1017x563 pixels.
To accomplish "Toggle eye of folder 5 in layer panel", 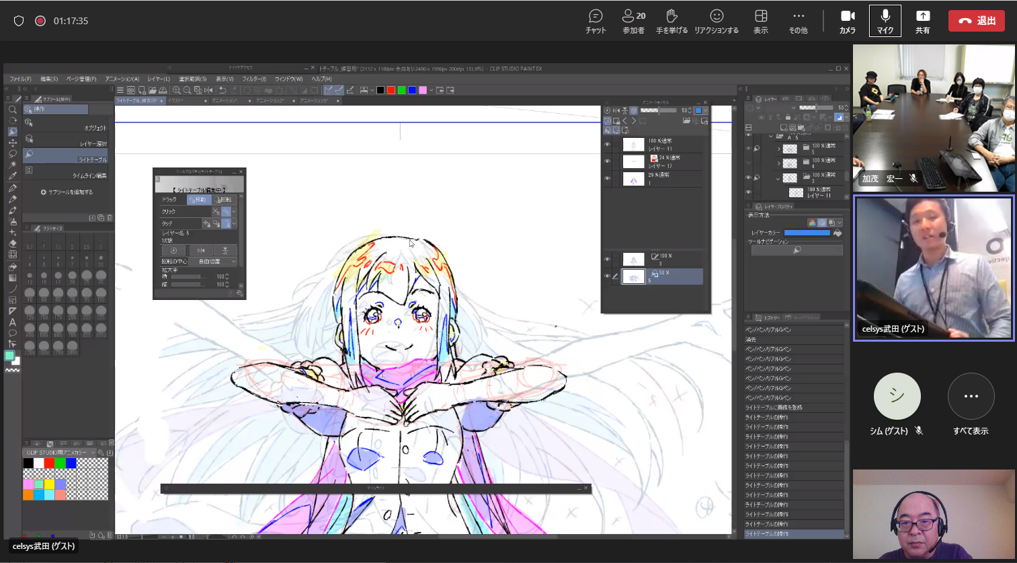I will (x=748, y=149).
